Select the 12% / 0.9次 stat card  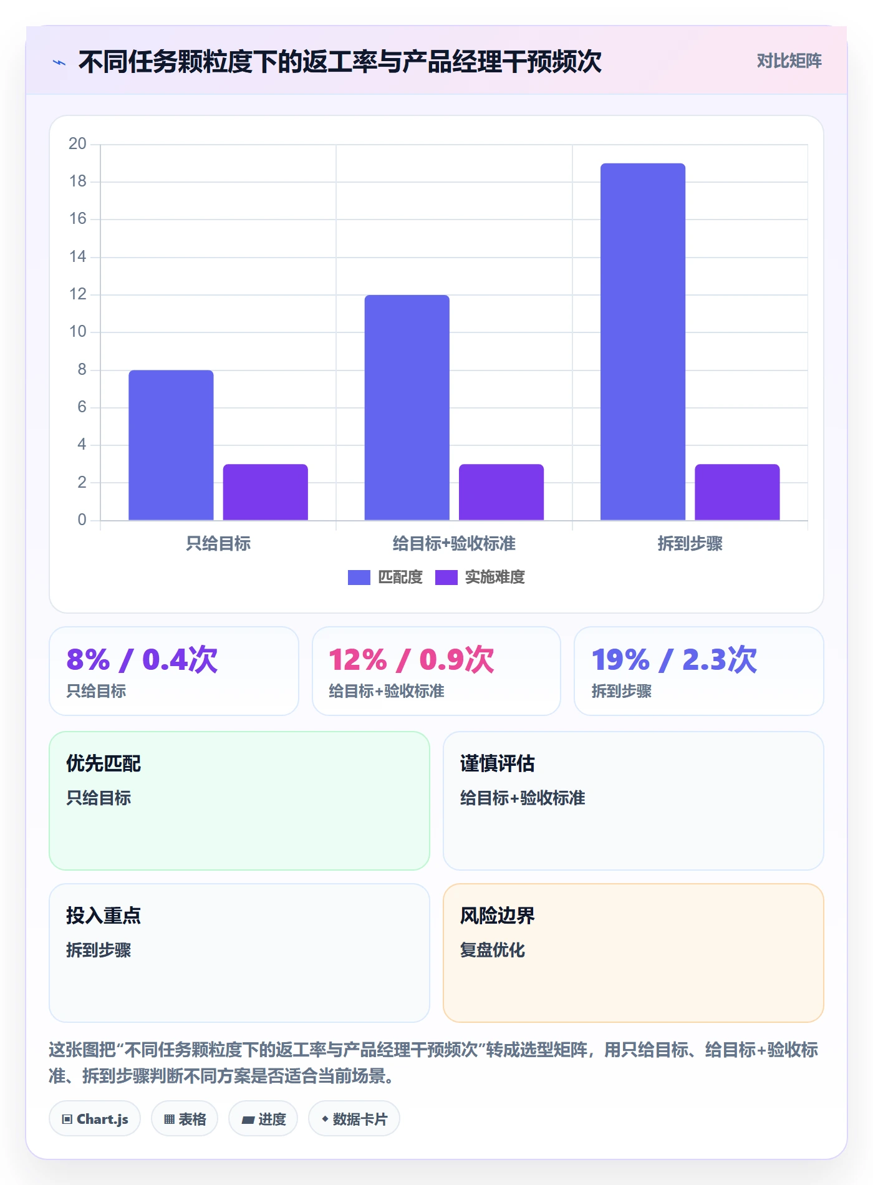[x=436, y=671]
